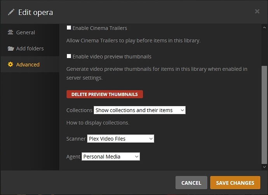Image resolution: width=268 pixels, height=195 pixels.
Task: Open the Scanner dropdown
Action: pos(120,139)
